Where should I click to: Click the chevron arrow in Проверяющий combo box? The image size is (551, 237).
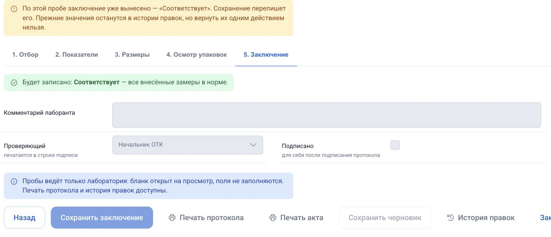pyautogui.click(x=253, y=145)
